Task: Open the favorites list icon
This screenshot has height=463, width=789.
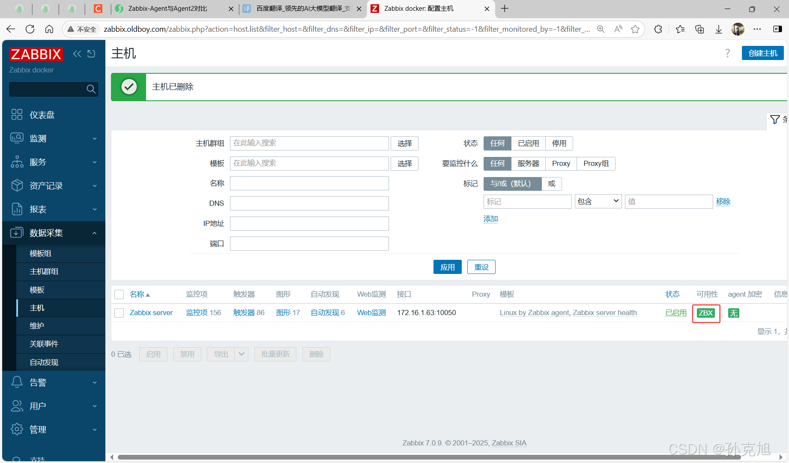Action: (x=680, y=29)
